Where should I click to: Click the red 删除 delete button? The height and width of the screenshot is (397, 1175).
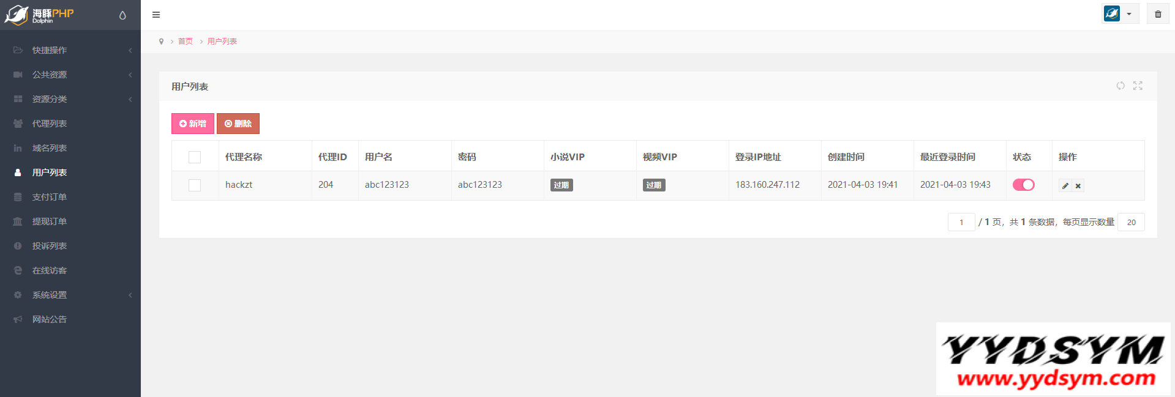click(238, 124)
